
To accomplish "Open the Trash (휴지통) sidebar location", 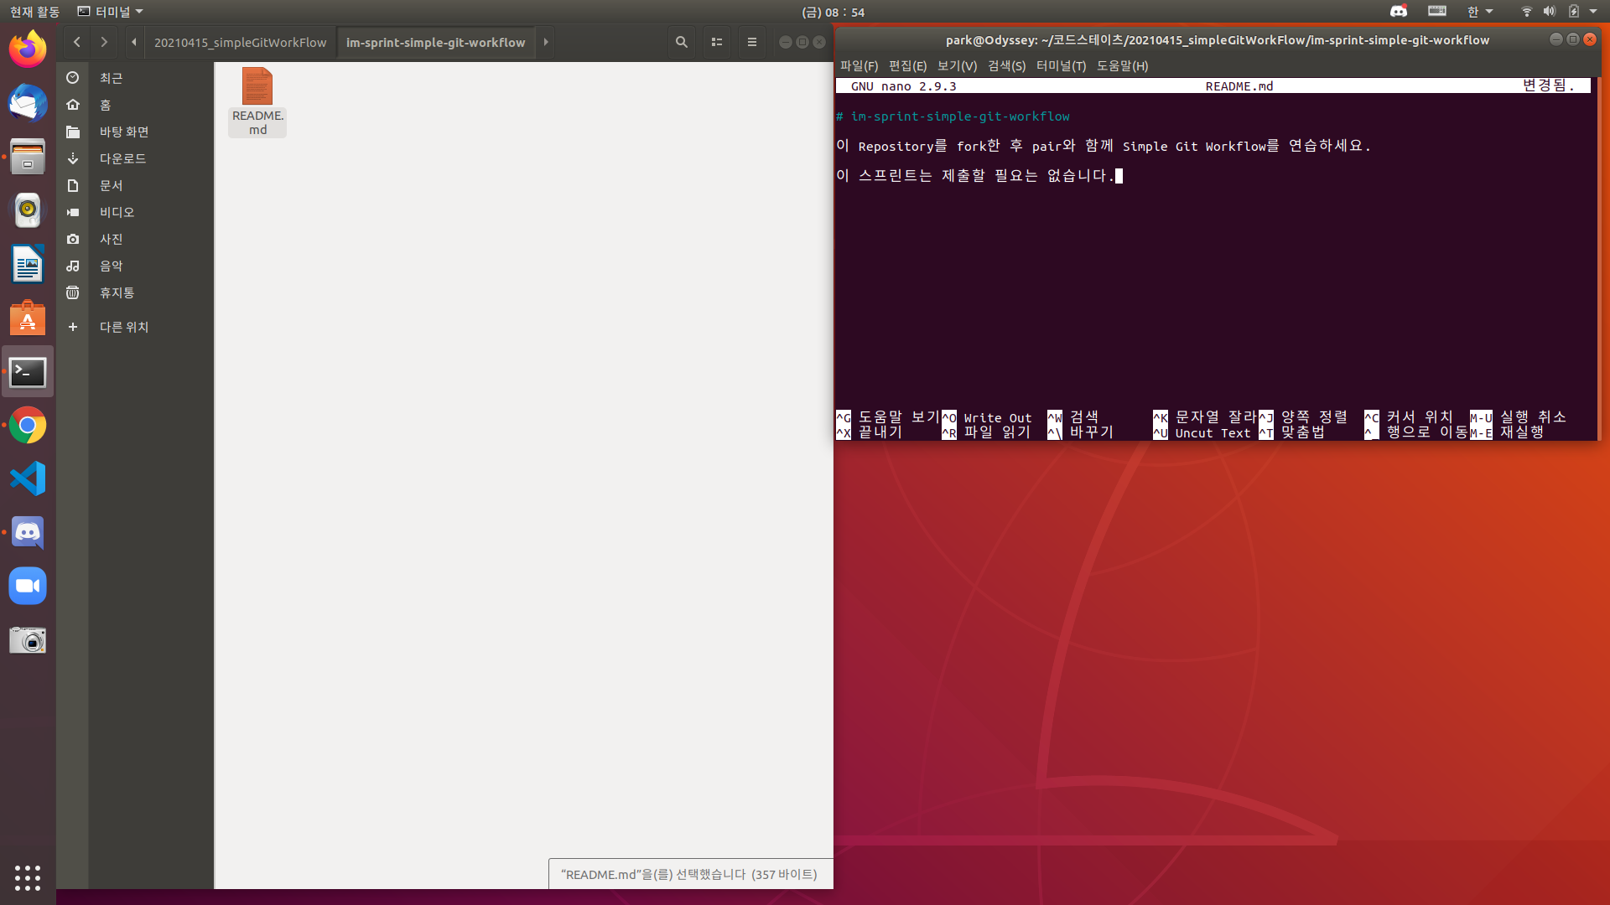I will (117, 292).
